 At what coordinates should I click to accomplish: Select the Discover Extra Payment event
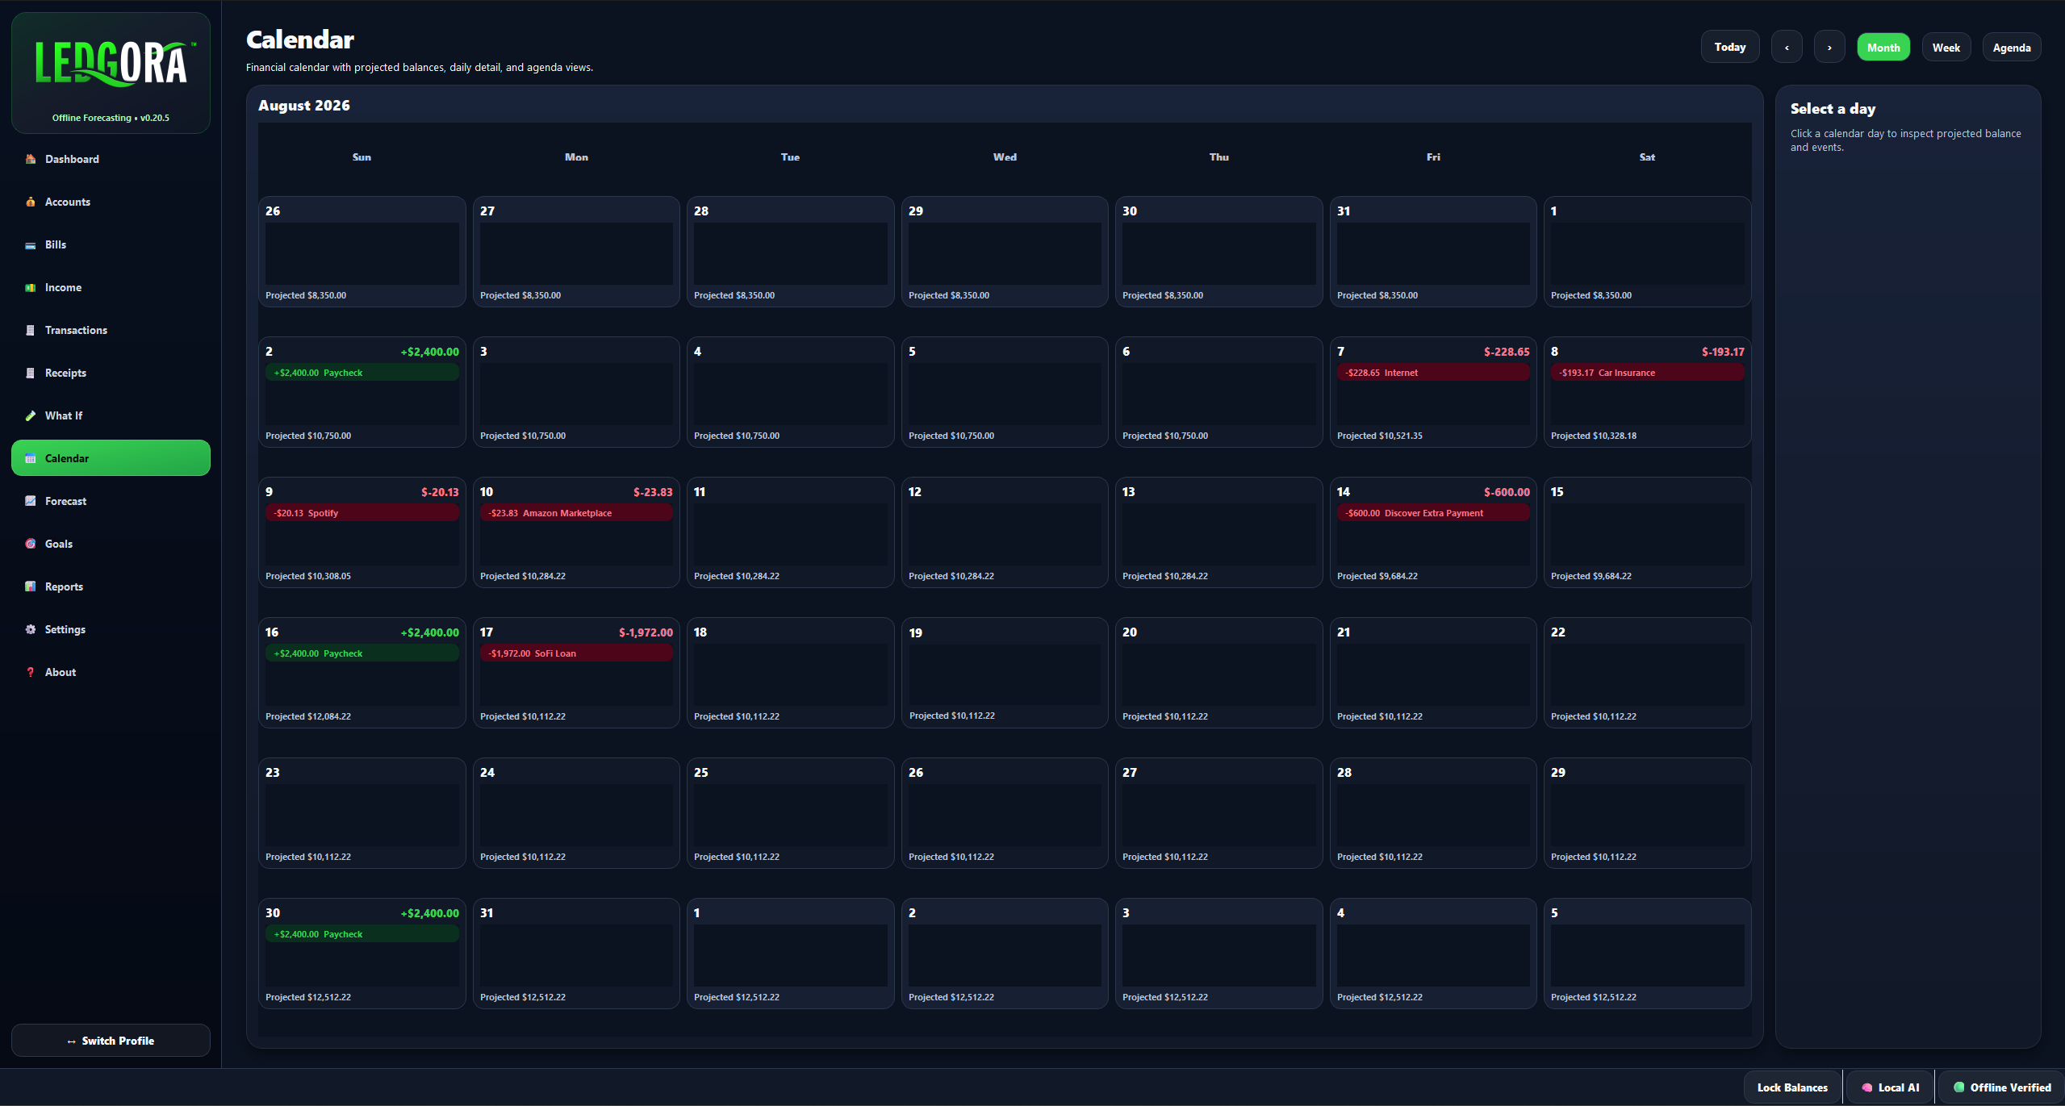[x=1433, y=513]
